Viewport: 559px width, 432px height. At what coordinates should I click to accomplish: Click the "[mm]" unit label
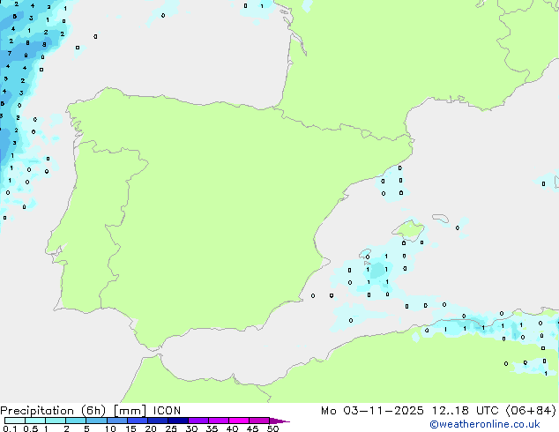pyautogui.click(x=130, y=411)
